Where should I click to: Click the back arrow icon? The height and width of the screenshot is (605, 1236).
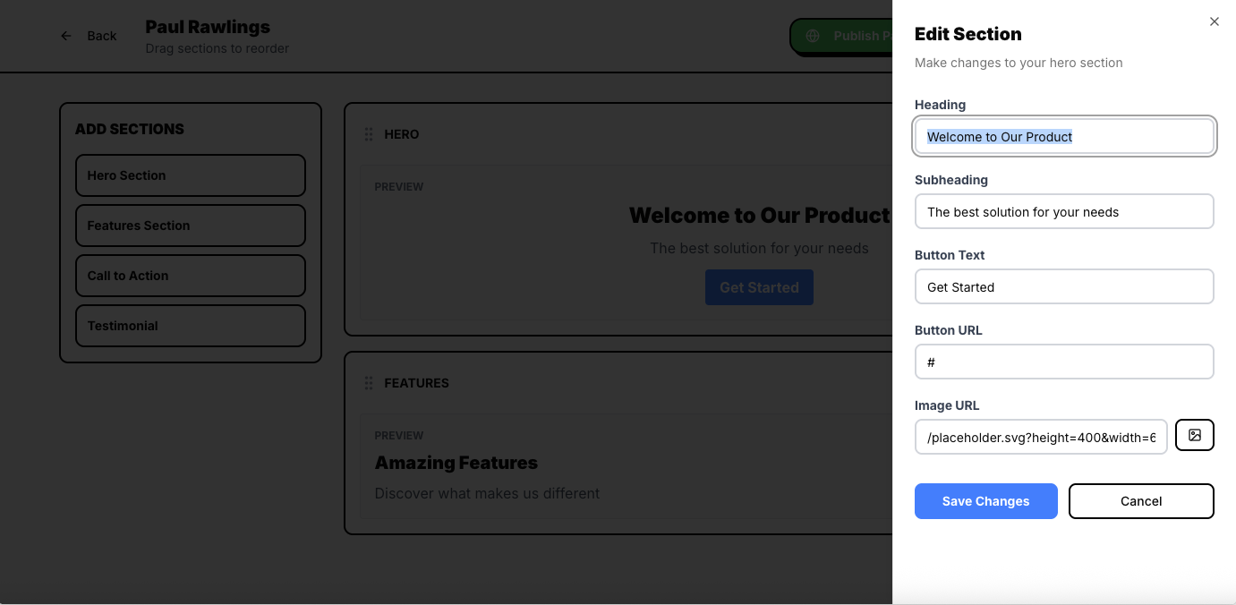click(66, 36)
